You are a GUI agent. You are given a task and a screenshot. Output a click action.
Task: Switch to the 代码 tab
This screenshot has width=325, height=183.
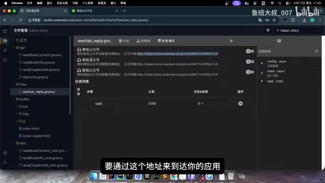124,41
